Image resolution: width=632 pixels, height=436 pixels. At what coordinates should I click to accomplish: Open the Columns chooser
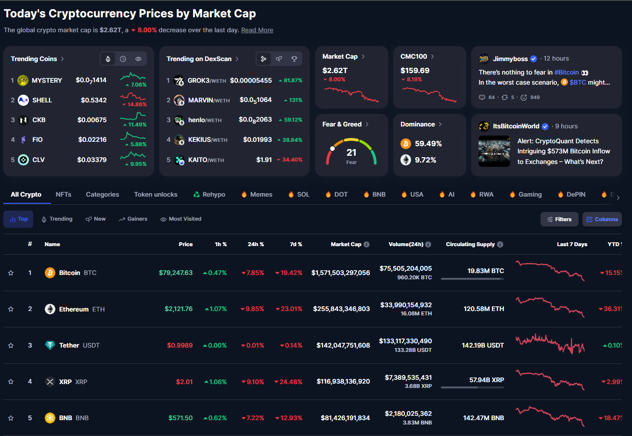coord(602,219)
